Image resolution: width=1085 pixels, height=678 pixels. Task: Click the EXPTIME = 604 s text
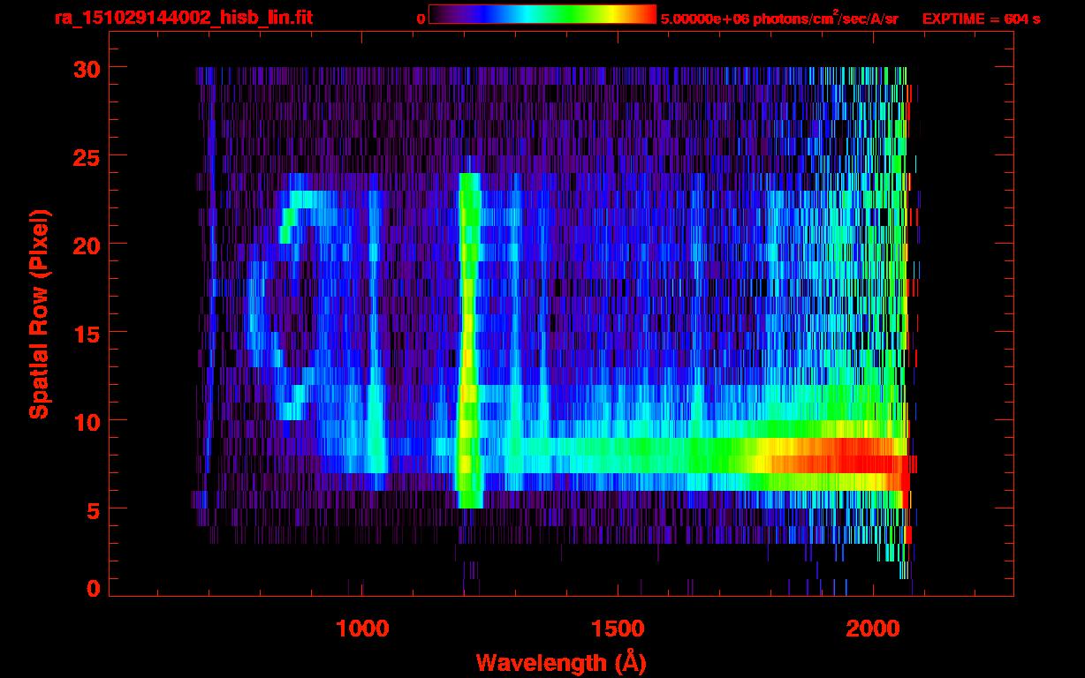[981, 19]
